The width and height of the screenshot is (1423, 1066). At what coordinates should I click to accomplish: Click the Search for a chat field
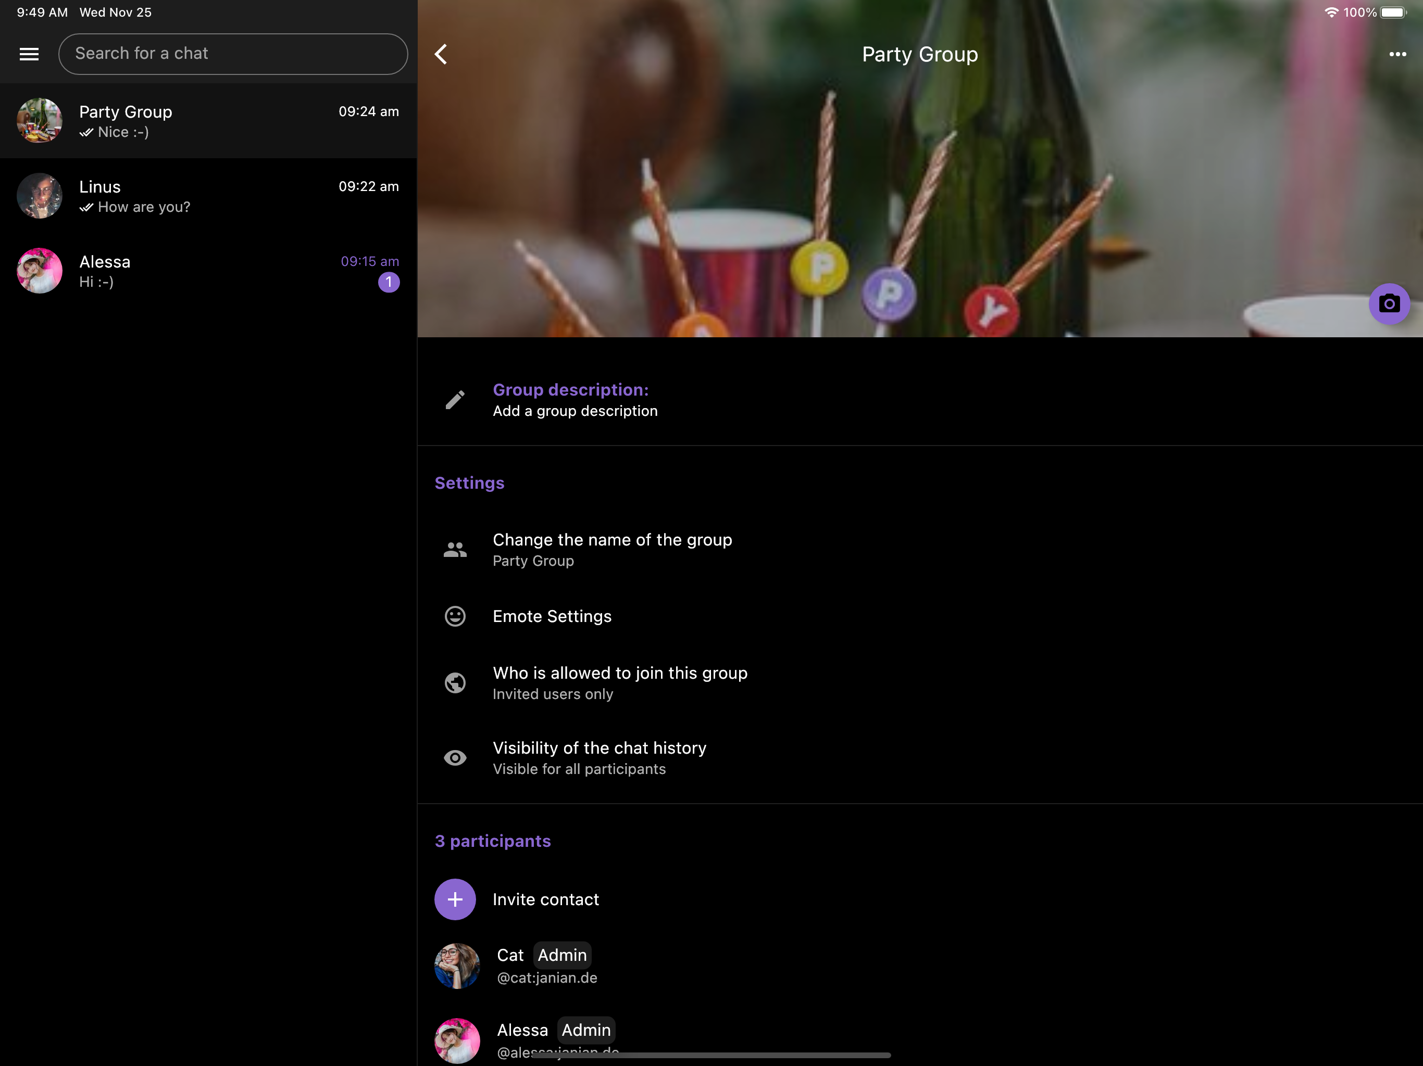point(233,54)
